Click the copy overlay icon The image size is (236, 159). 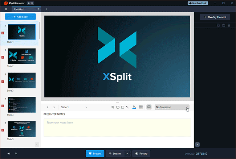pos(218,25)
